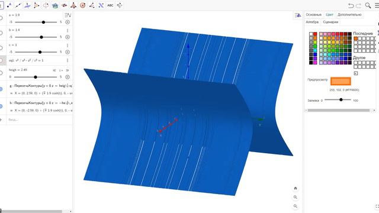379x213 pixels.
Task: Select the Reflect about Plane tool
Action: point(101,5)
